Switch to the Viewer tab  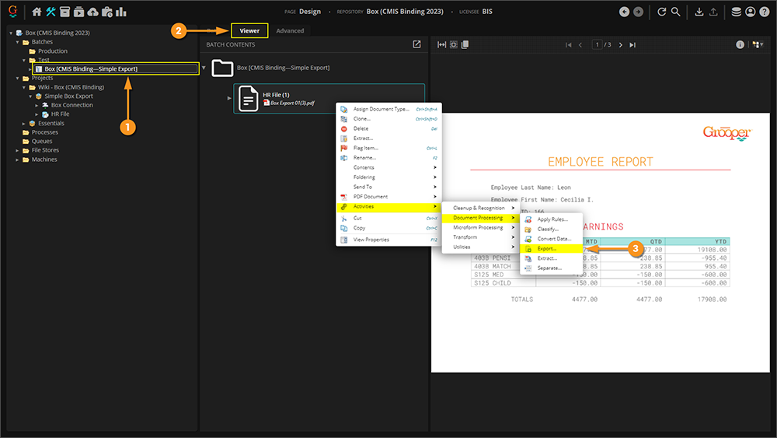tap(249, 31)
